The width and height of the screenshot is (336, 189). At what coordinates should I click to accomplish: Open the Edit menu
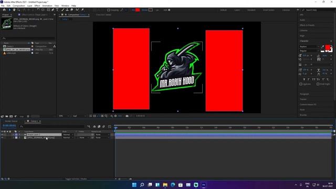tap(8, 6)
